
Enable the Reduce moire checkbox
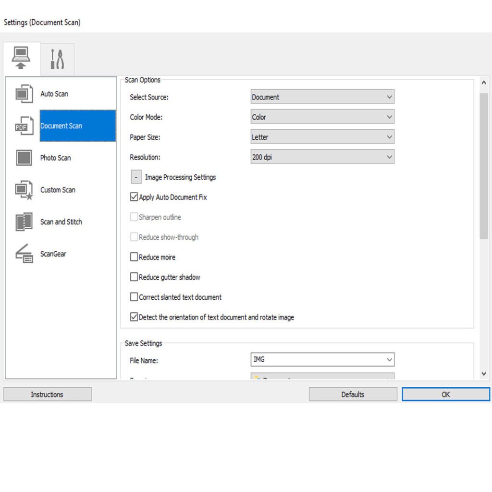[134, 257]
